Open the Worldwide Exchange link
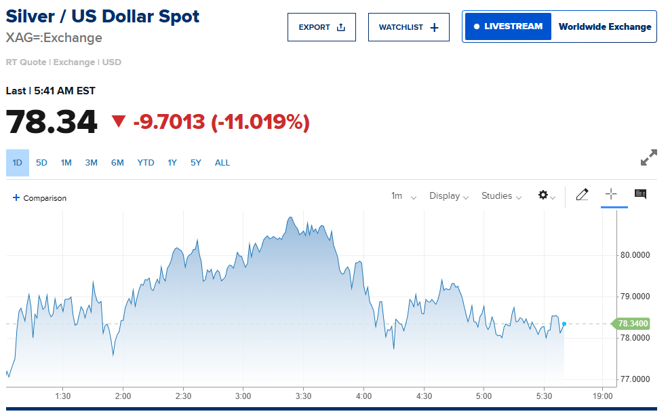 pos(605,27)
